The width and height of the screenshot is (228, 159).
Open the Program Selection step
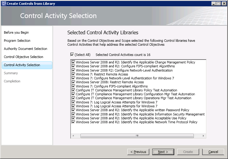coord(17,41)
